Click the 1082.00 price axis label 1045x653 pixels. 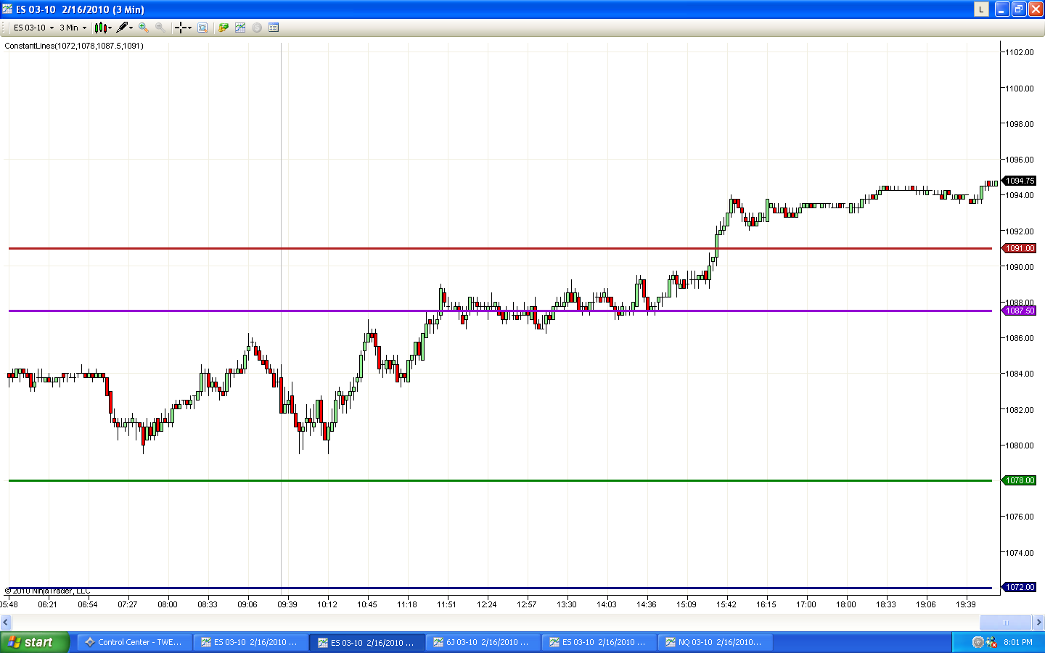click(1020, 410)
